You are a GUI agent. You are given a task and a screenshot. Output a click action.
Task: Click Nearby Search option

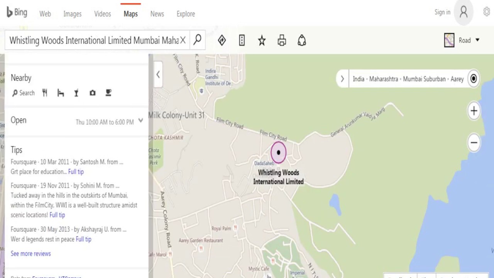pos(24,93)
